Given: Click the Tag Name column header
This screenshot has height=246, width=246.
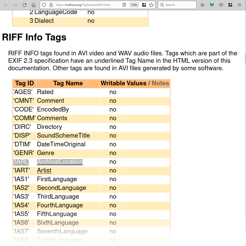Looking at the screenshot, I should (68, 83).
